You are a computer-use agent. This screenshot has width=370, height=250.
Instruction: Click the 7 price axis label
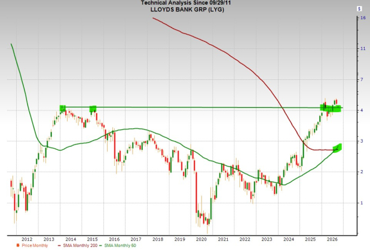(x=362, y=79)
